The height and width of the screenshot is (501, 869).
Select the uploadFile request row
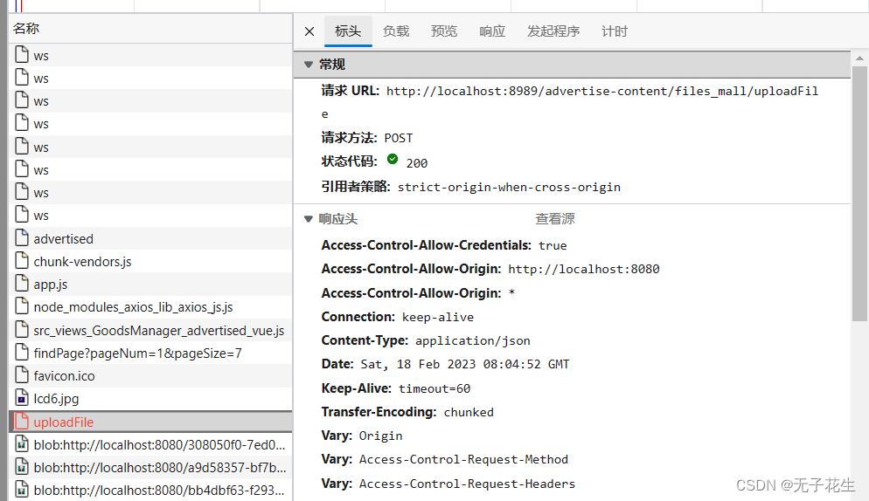point(150,422)
